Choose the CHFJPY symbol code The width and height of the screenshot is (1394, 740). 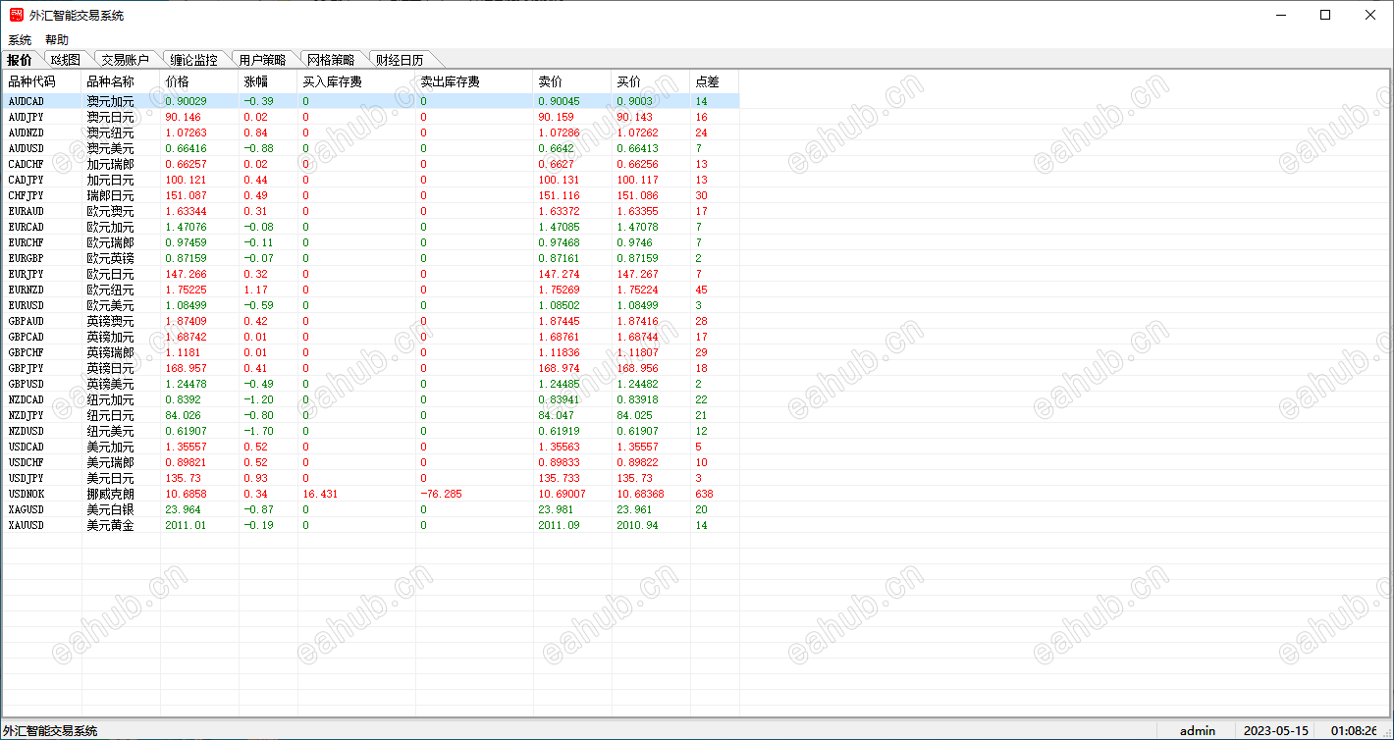tap(27, 195)
